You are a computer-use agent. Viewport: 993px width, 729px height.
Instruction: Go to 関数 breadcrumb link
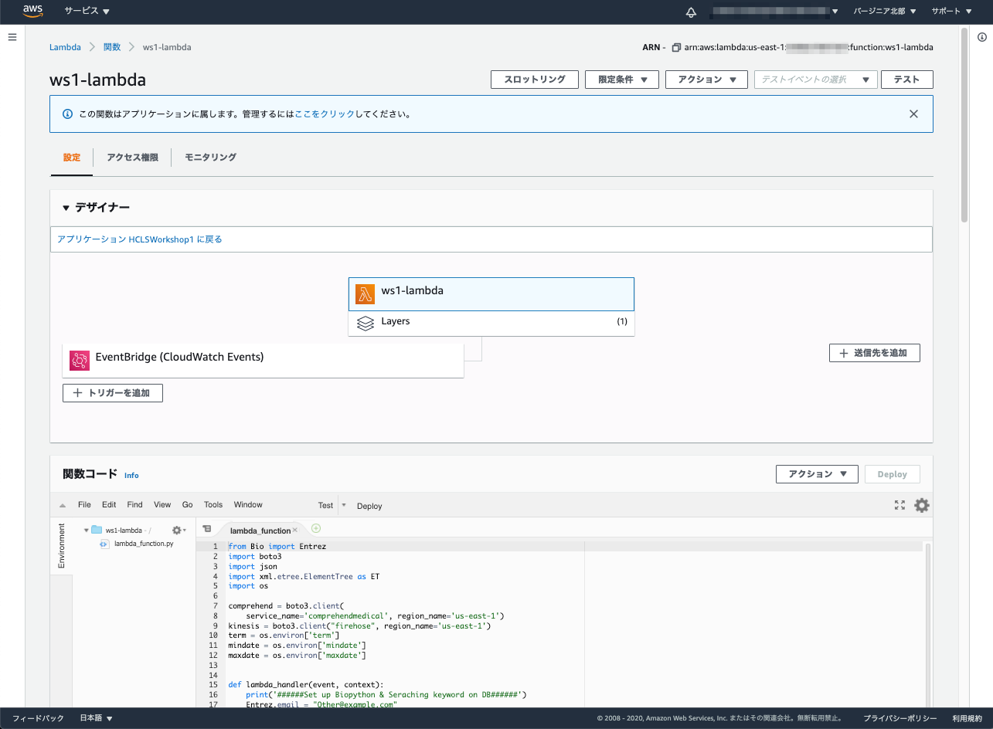(112, 47)
